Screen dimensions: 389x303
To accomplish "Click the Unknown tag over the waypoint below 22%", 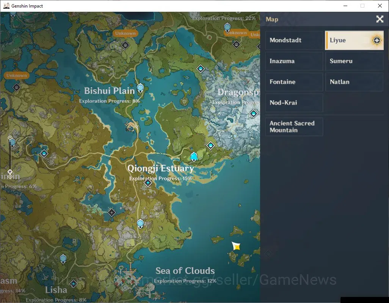I will point(236,33).
